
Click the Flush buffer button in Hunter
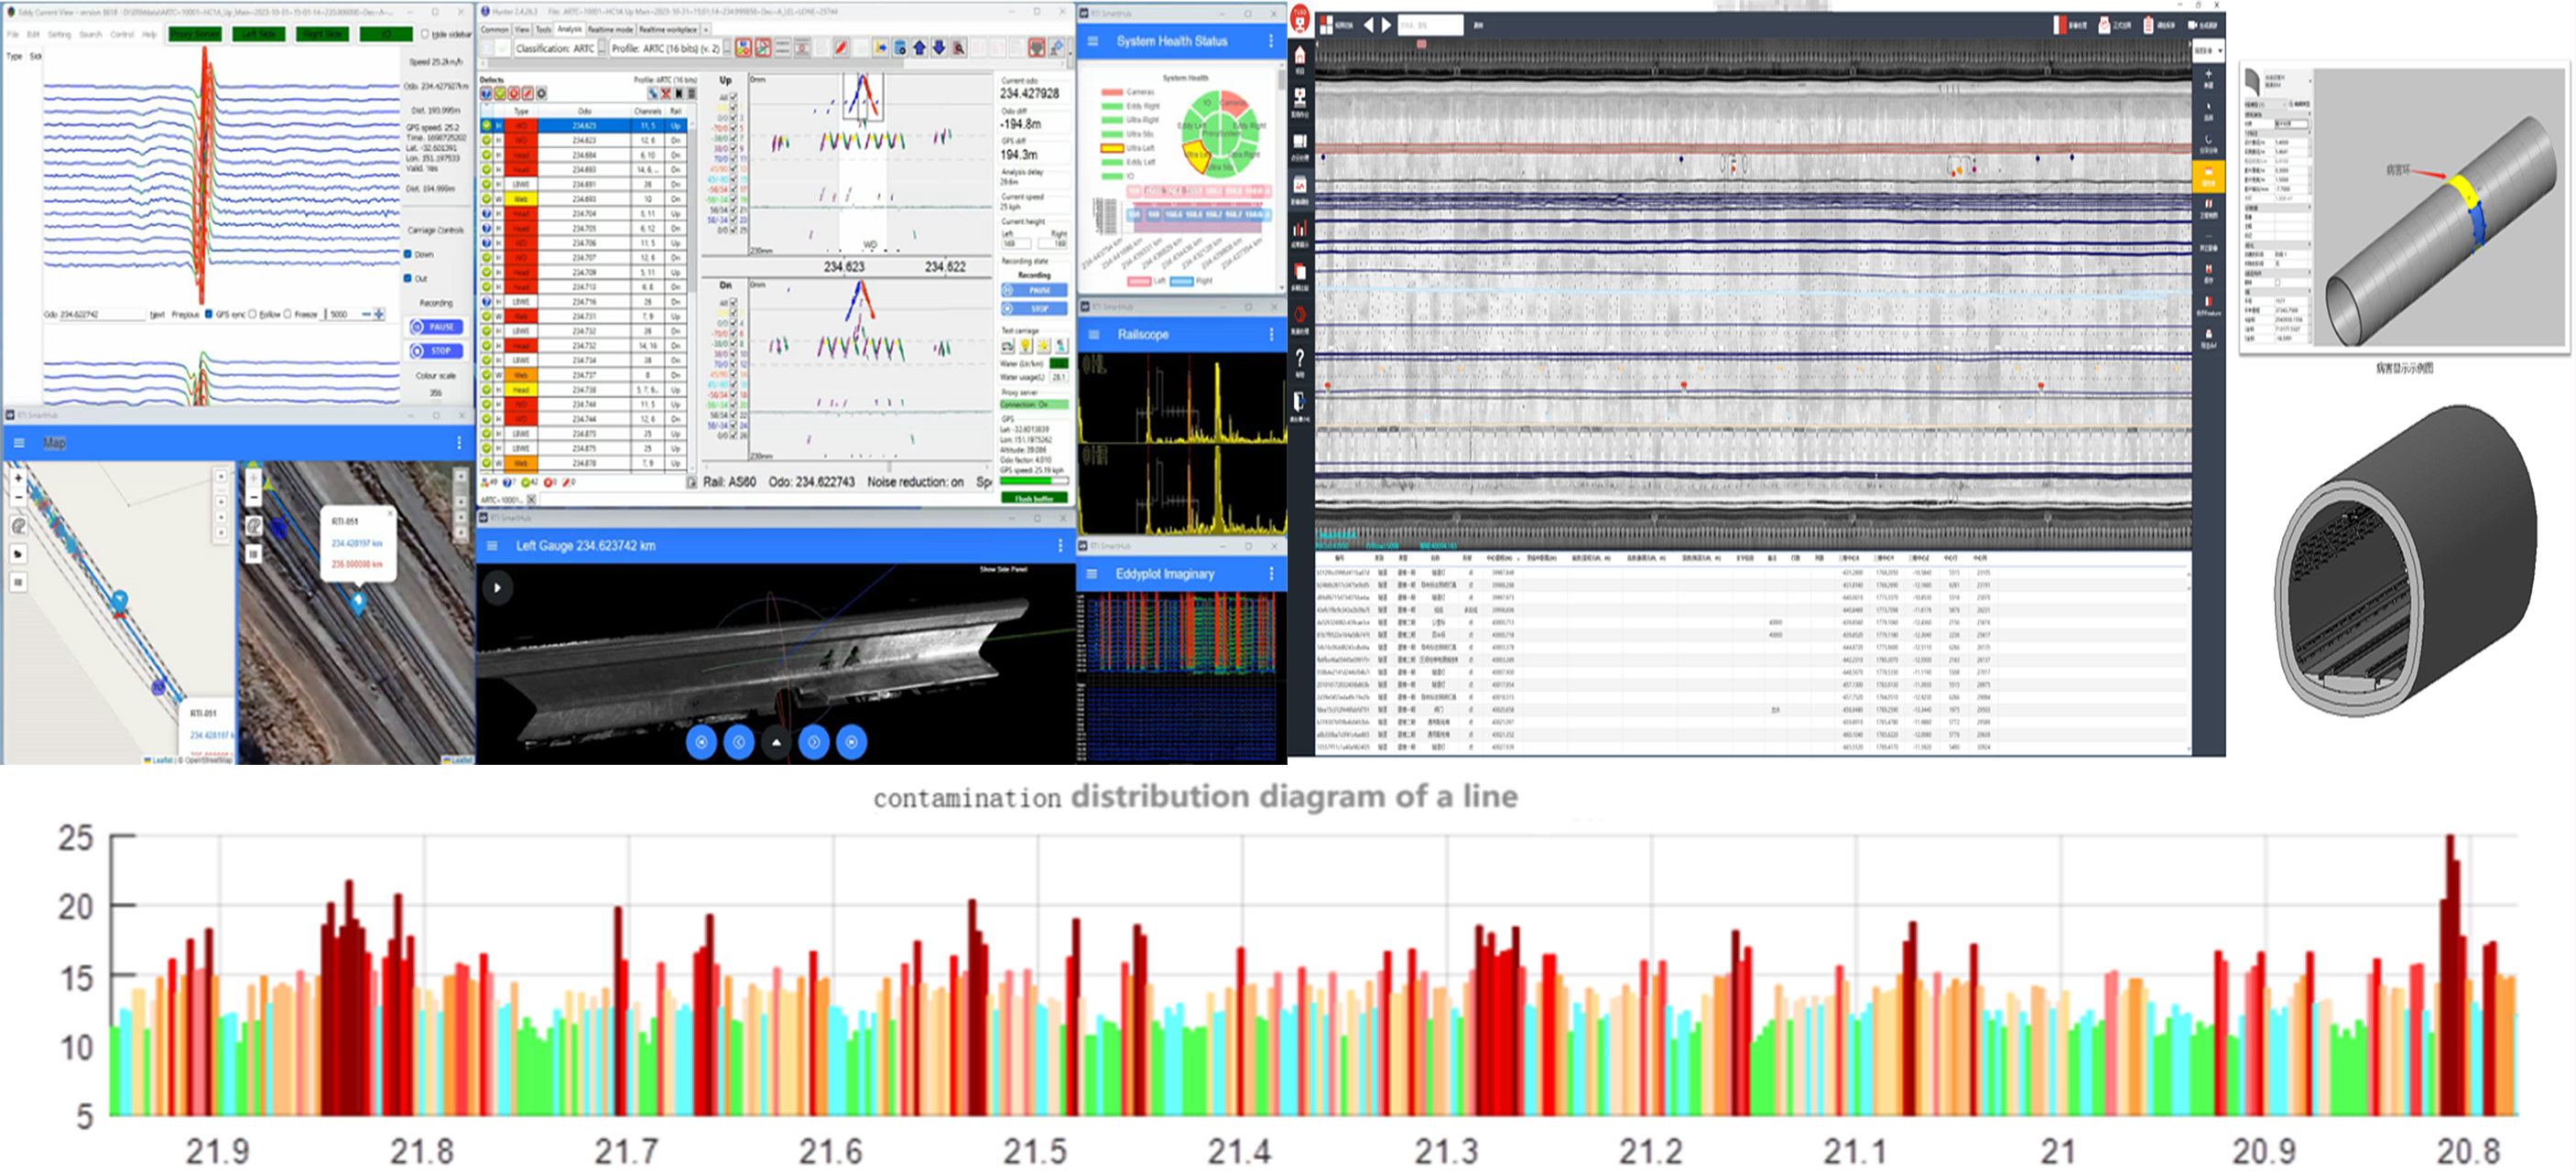click(1034, 498)
